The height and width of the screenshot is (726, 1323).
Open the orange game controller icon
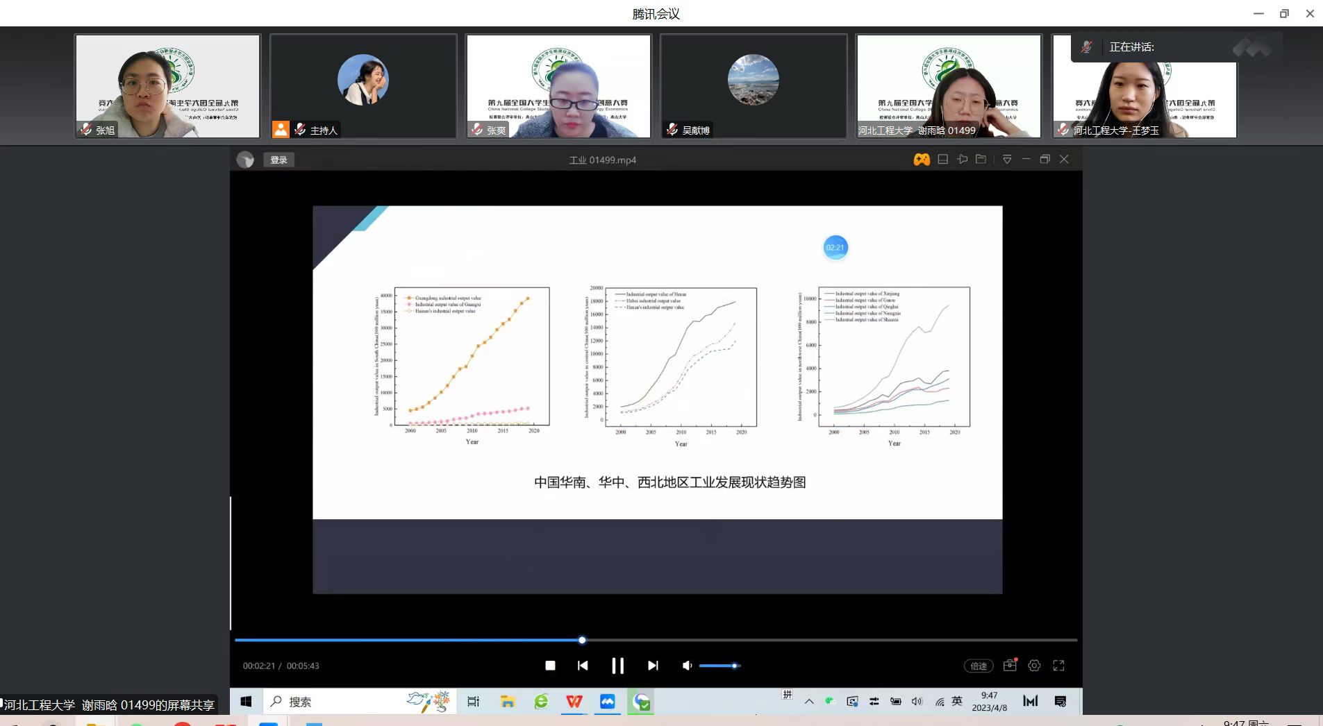(x=922, y=160)
